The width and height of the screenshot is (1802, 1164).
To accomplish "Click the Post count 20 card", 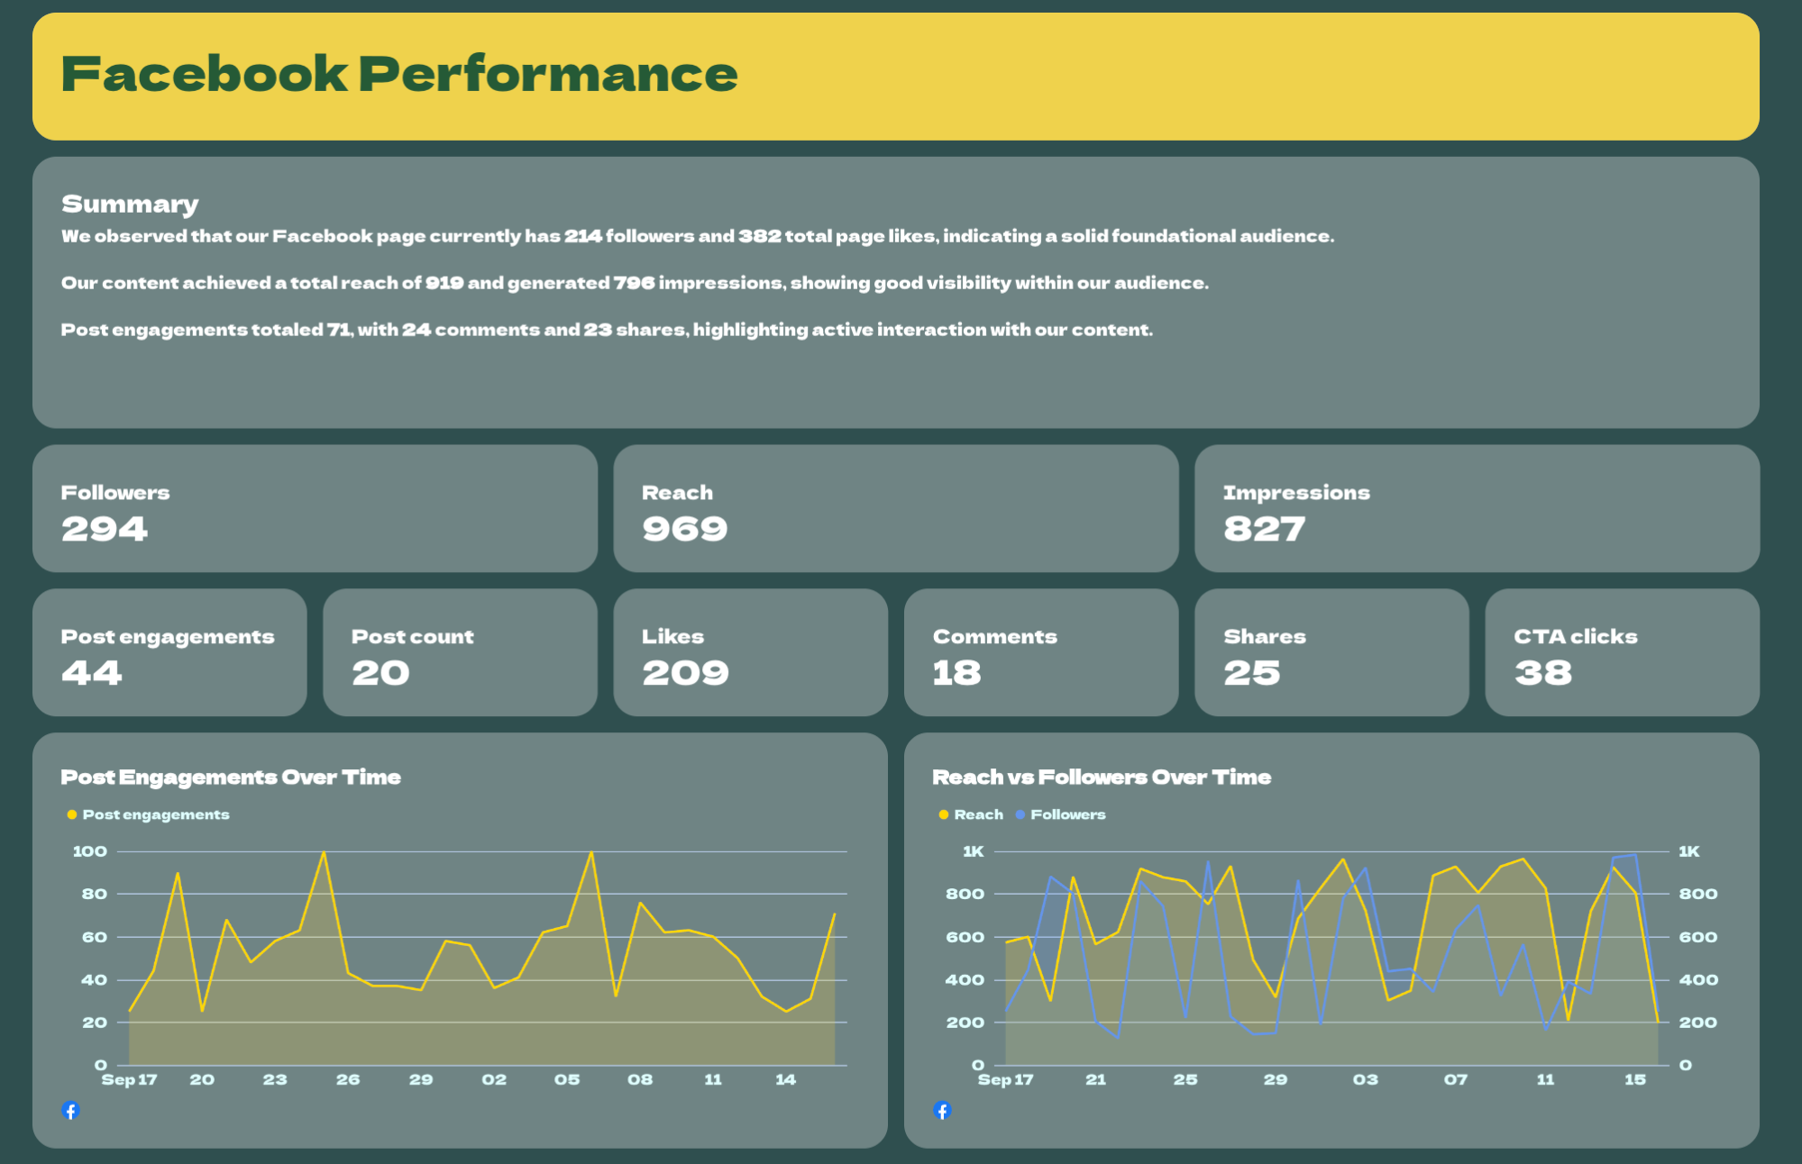I will point(460,652).
